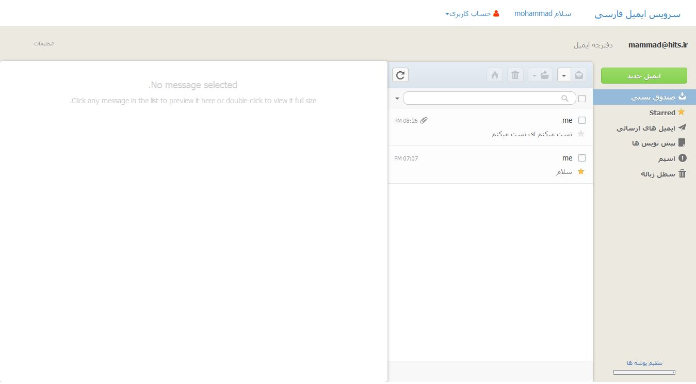Click the storage quota bar under تنظیم پوشه ها
The width and height of the screenshot is (696, 384).
pos(644,372)
